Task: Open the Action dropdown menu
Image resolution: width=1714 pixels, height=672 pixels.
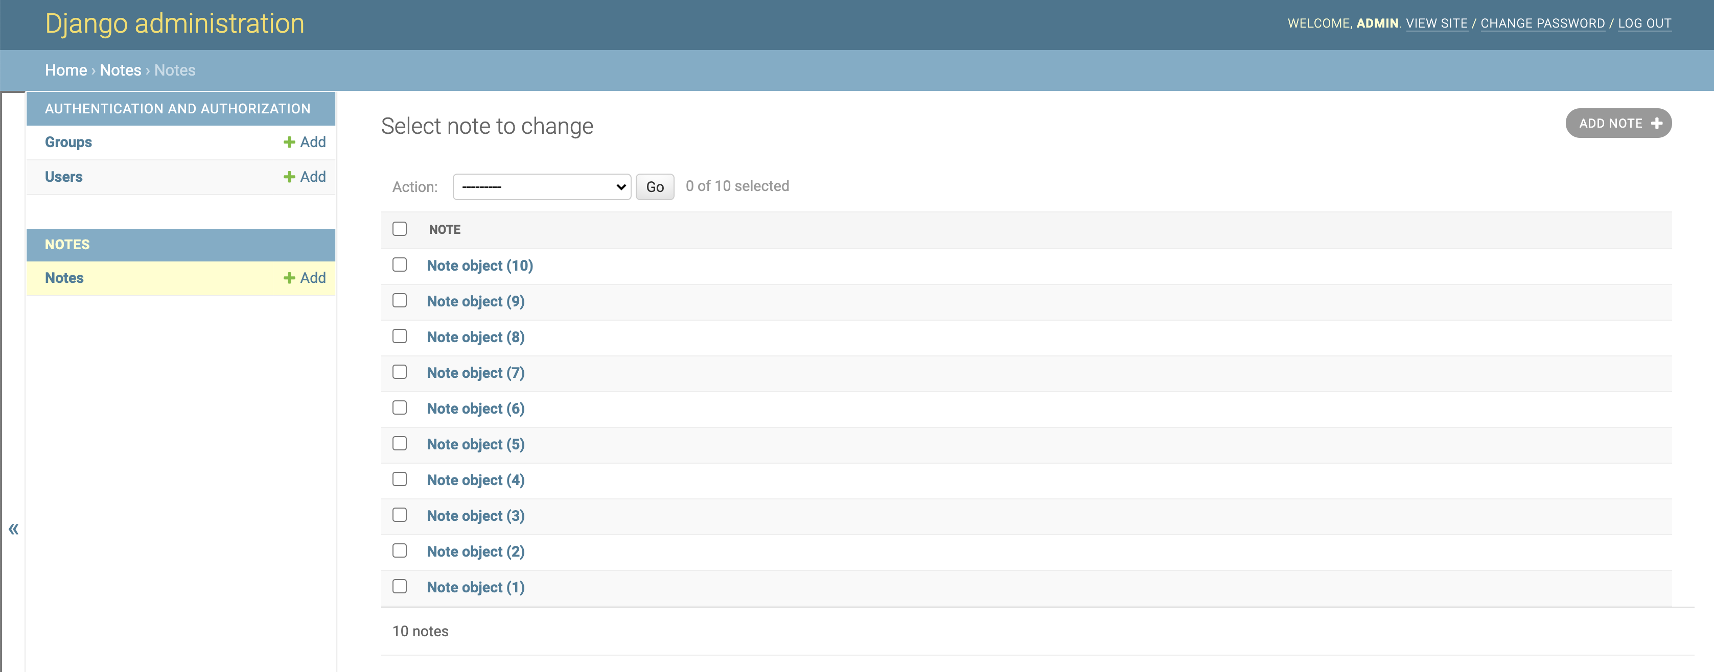Action: point(542,187)
